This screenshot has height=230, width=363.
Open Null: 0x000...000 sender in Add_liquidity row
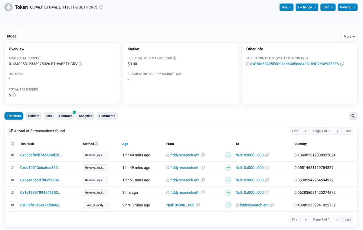pyautogui.click(x=180, y=205)
